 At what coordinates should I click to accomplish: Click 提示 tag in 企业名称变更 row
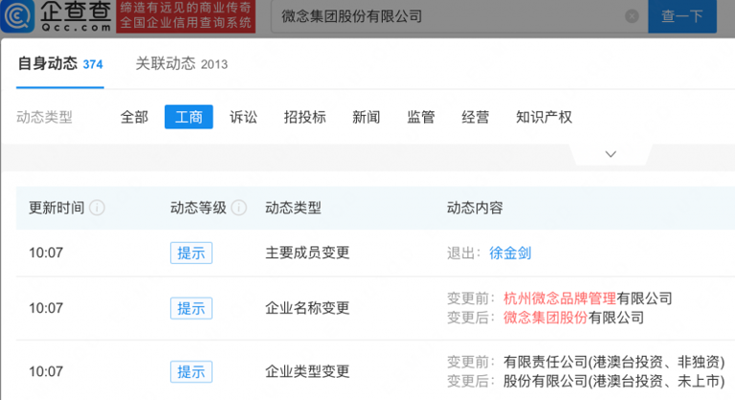(x=190, y=308)
